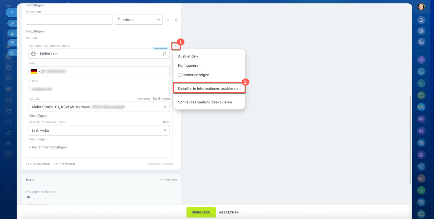Screen dimensions: 434x219
Task: Click the Telefon number input field
Action: click(99, 72)
